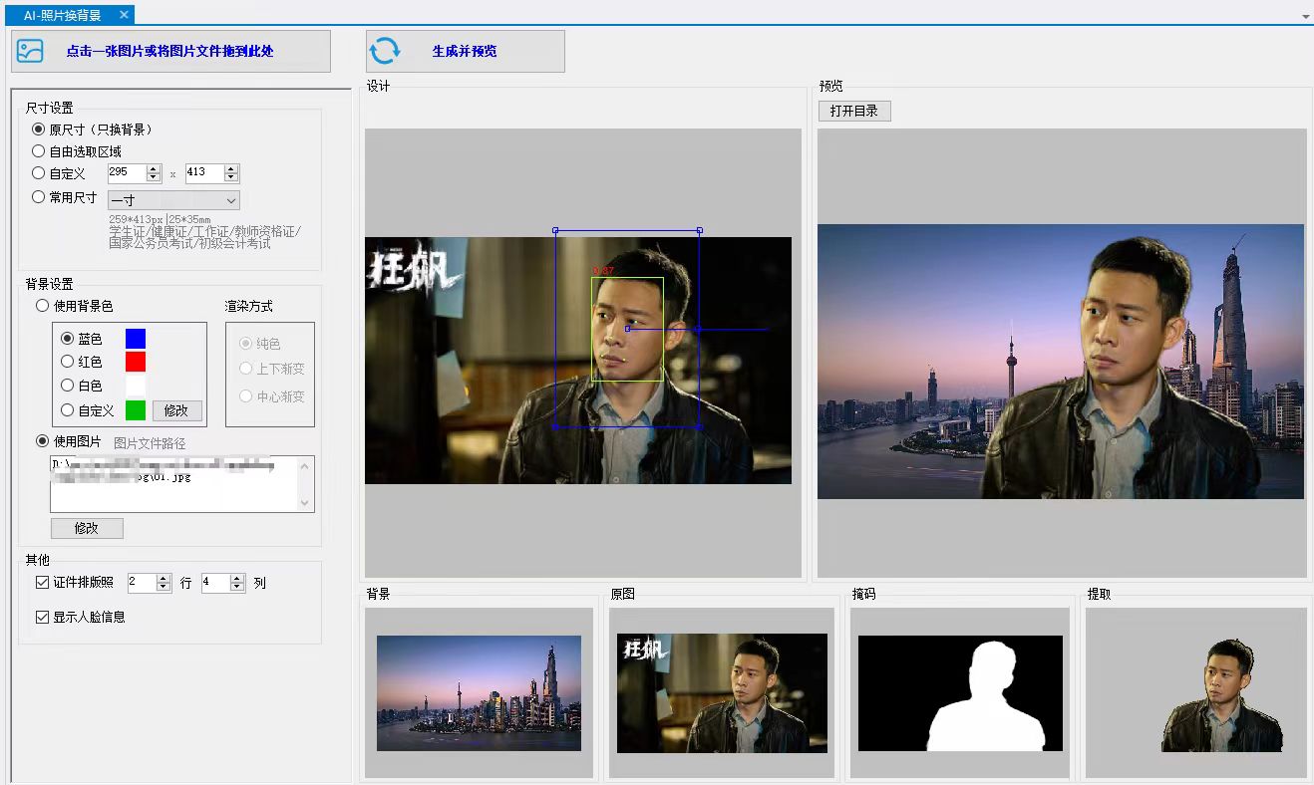Click the 列 count field showing 4

click(215, 583)
